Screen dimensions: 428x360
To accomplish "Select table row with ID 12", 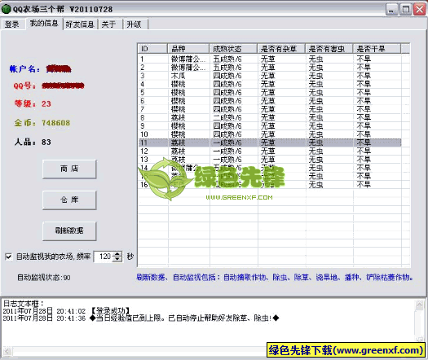I will point(270,151).
